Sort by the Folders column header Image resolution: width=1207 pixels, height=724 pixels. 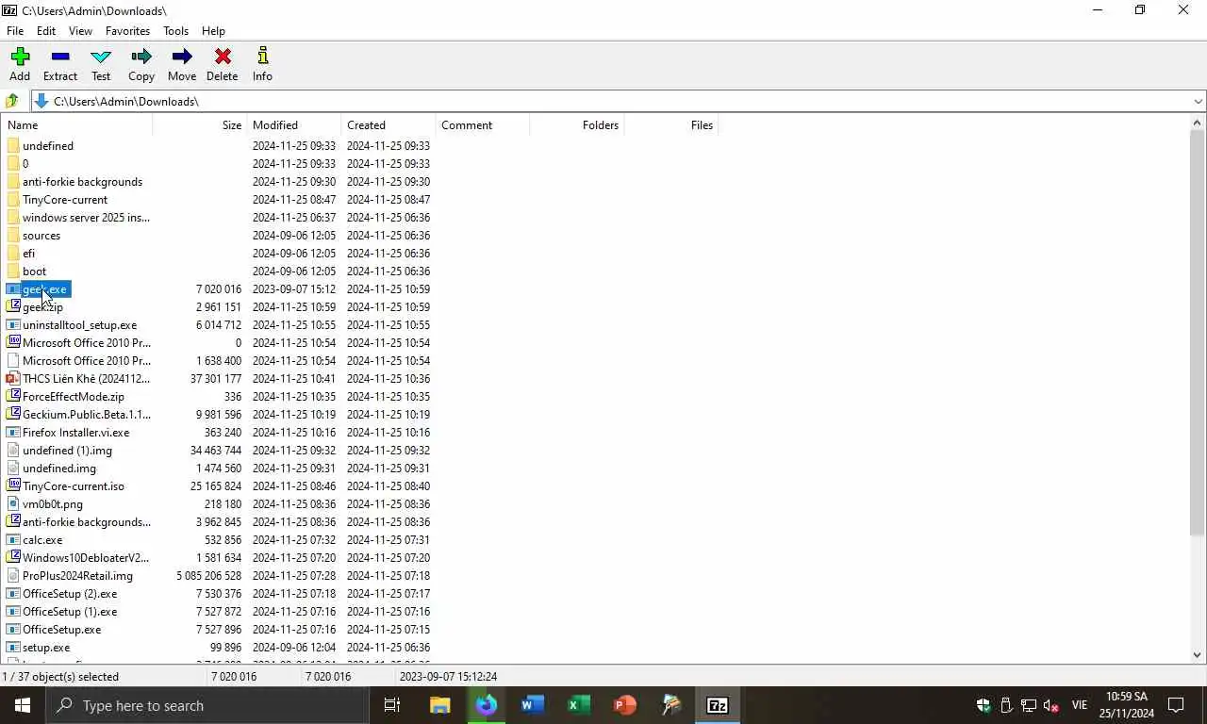point(577,124)
